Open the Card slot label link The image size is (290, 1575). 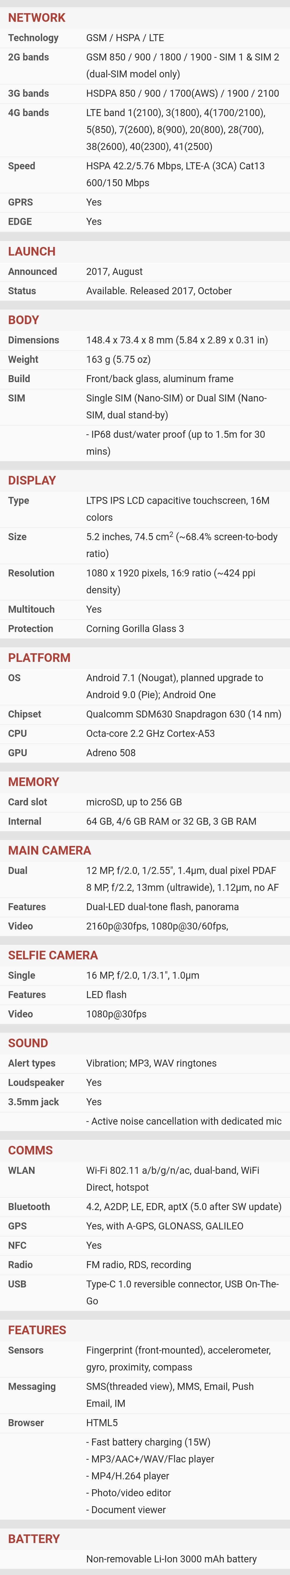pos(27,802)
